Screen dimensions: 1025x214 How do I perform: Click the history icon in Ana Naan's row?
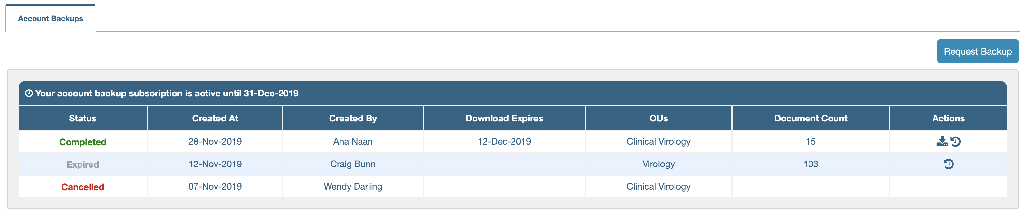[x=955, y=141]
